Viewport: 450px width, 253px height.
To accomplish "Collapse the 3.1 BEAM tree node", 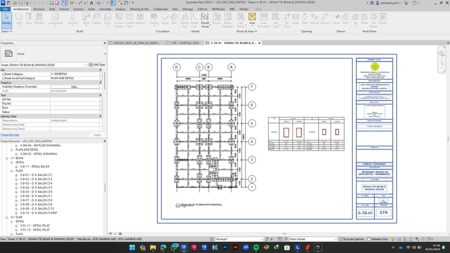I will (x=7, y=158).
